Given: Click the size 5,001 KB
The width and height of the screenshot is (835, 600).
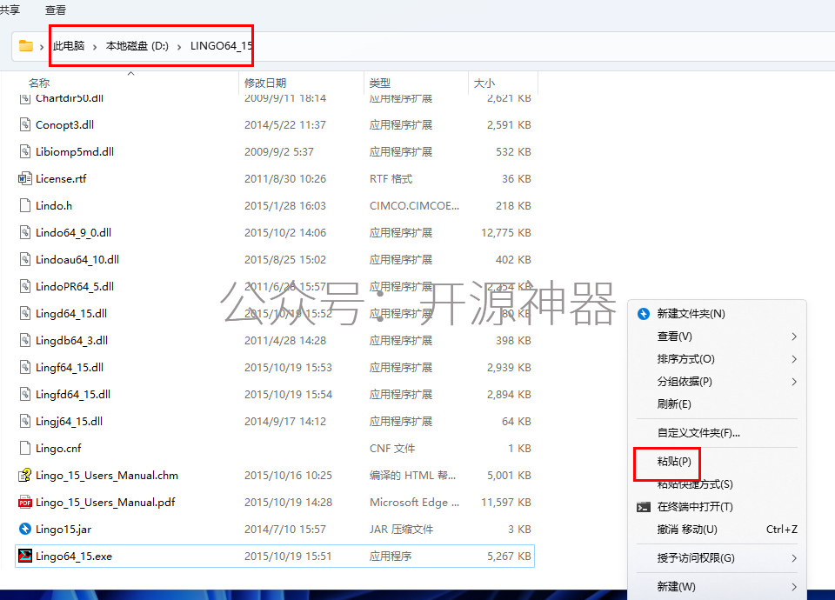Looking at the screenshot, I should pos(509,475).
